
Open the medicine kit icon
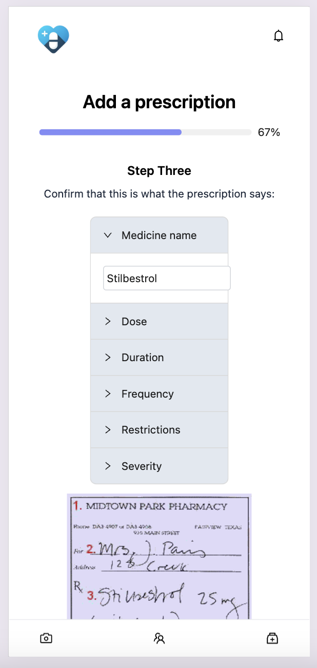point(272,638)
